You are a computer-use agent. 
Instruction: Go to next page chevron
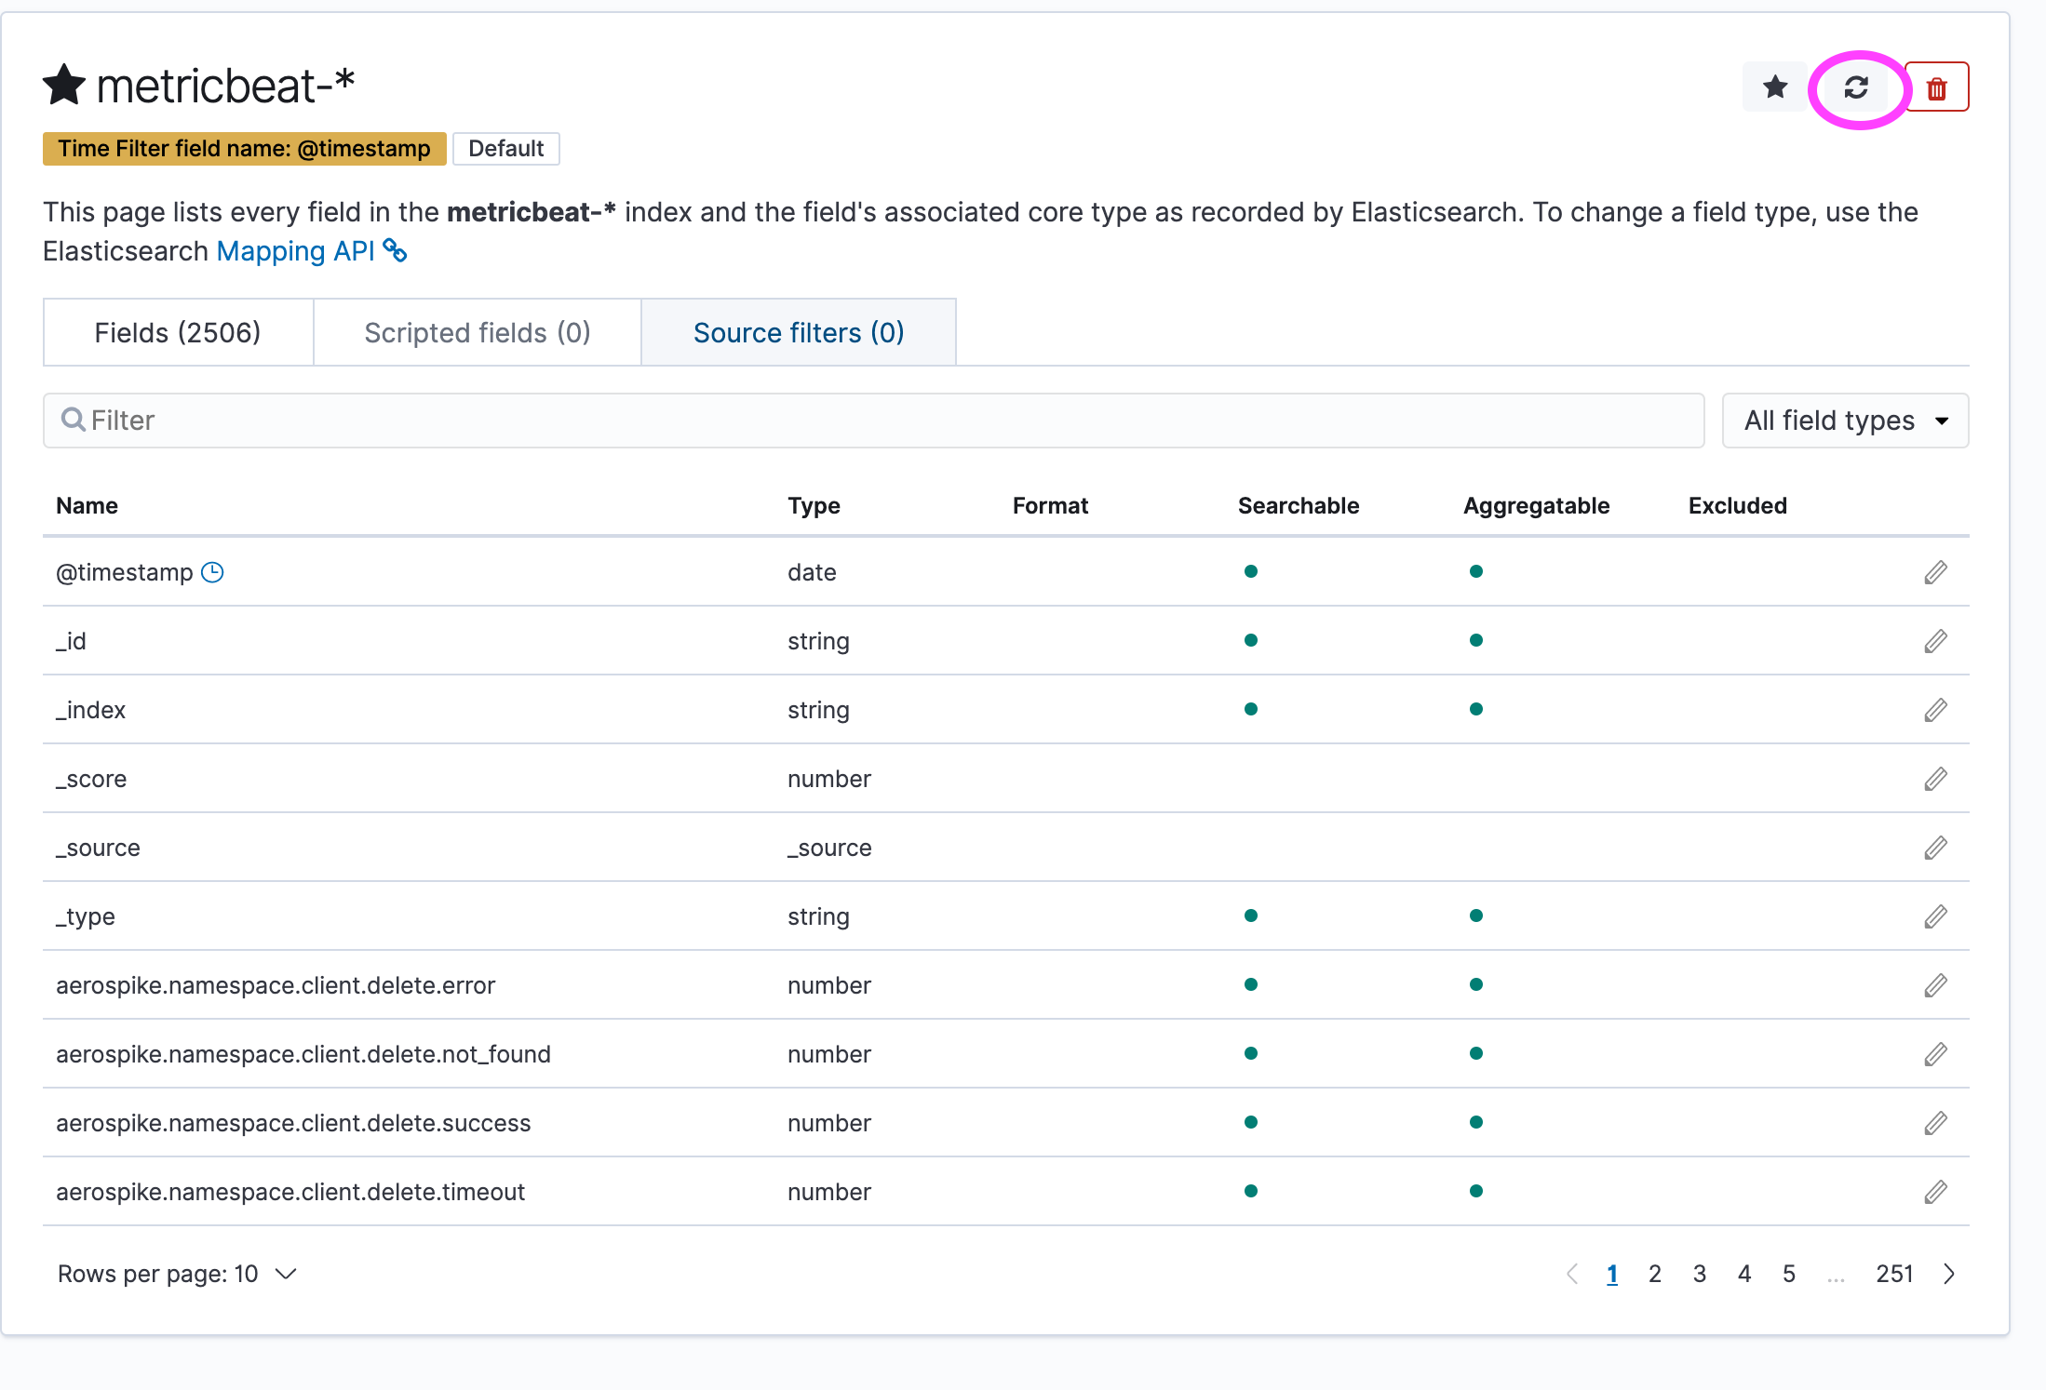[x=1948, y=1274]
